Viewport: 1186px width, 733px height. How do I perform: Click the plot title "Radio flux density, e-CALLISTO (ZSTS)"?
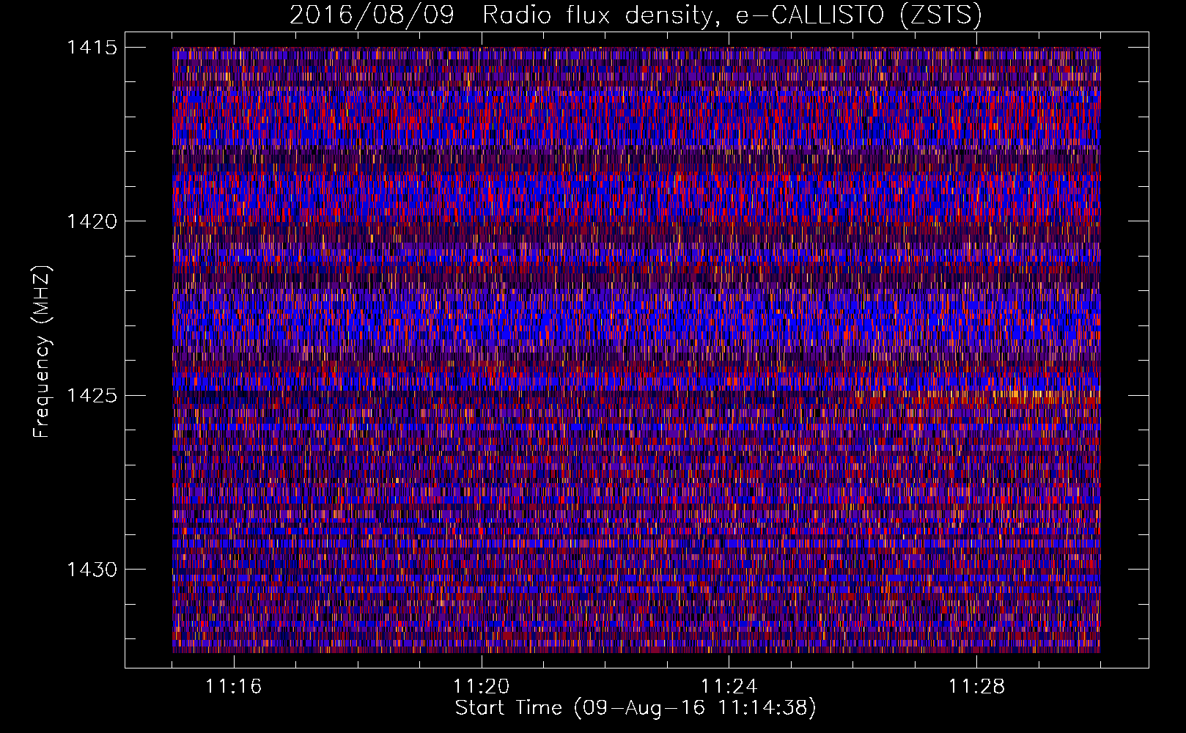(732, 16)
